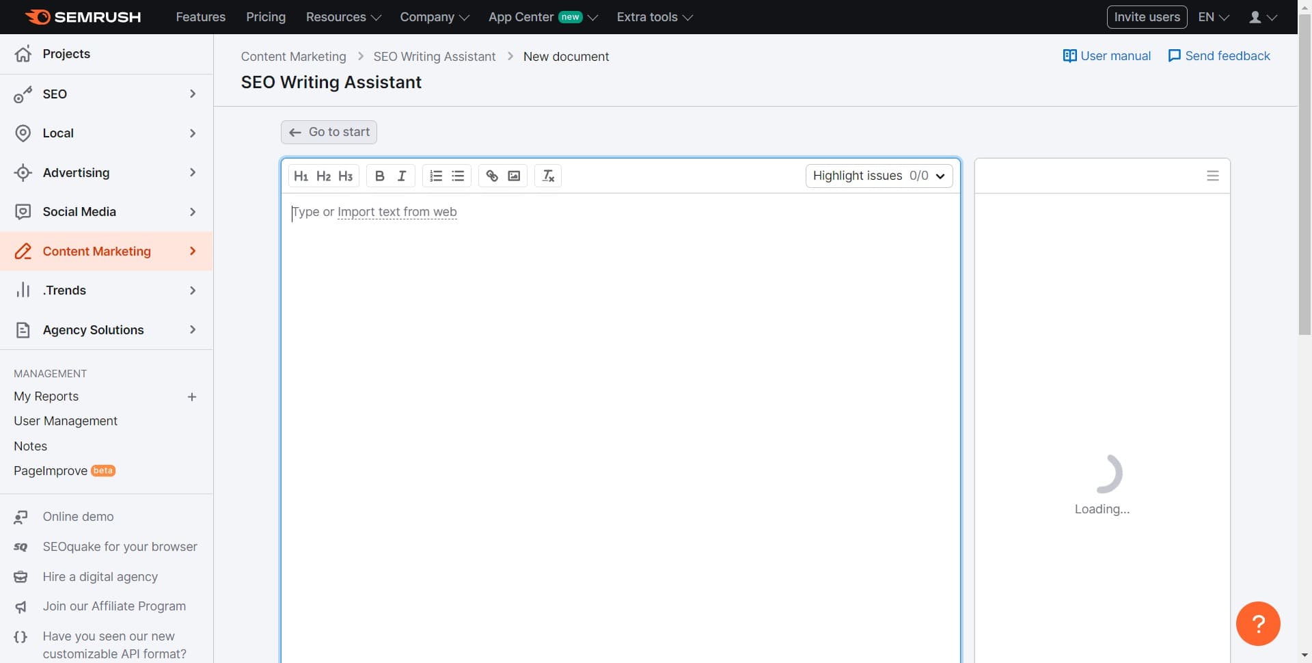Viewport: 1312px width, 663px height.
Task: Click the Go to start button
Action: [x=329, y=132]
